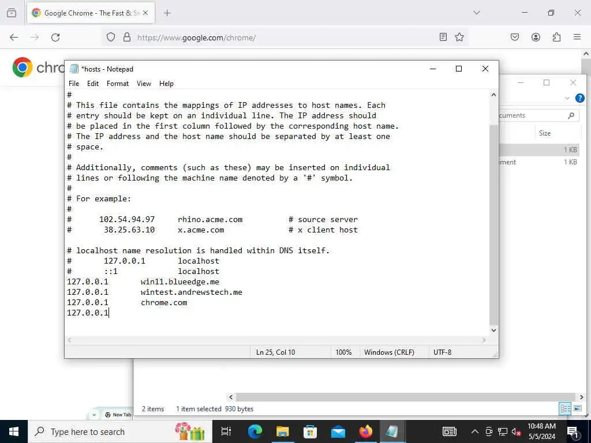Click the taskbar 'Type here to search' box

tap(120, 431)
